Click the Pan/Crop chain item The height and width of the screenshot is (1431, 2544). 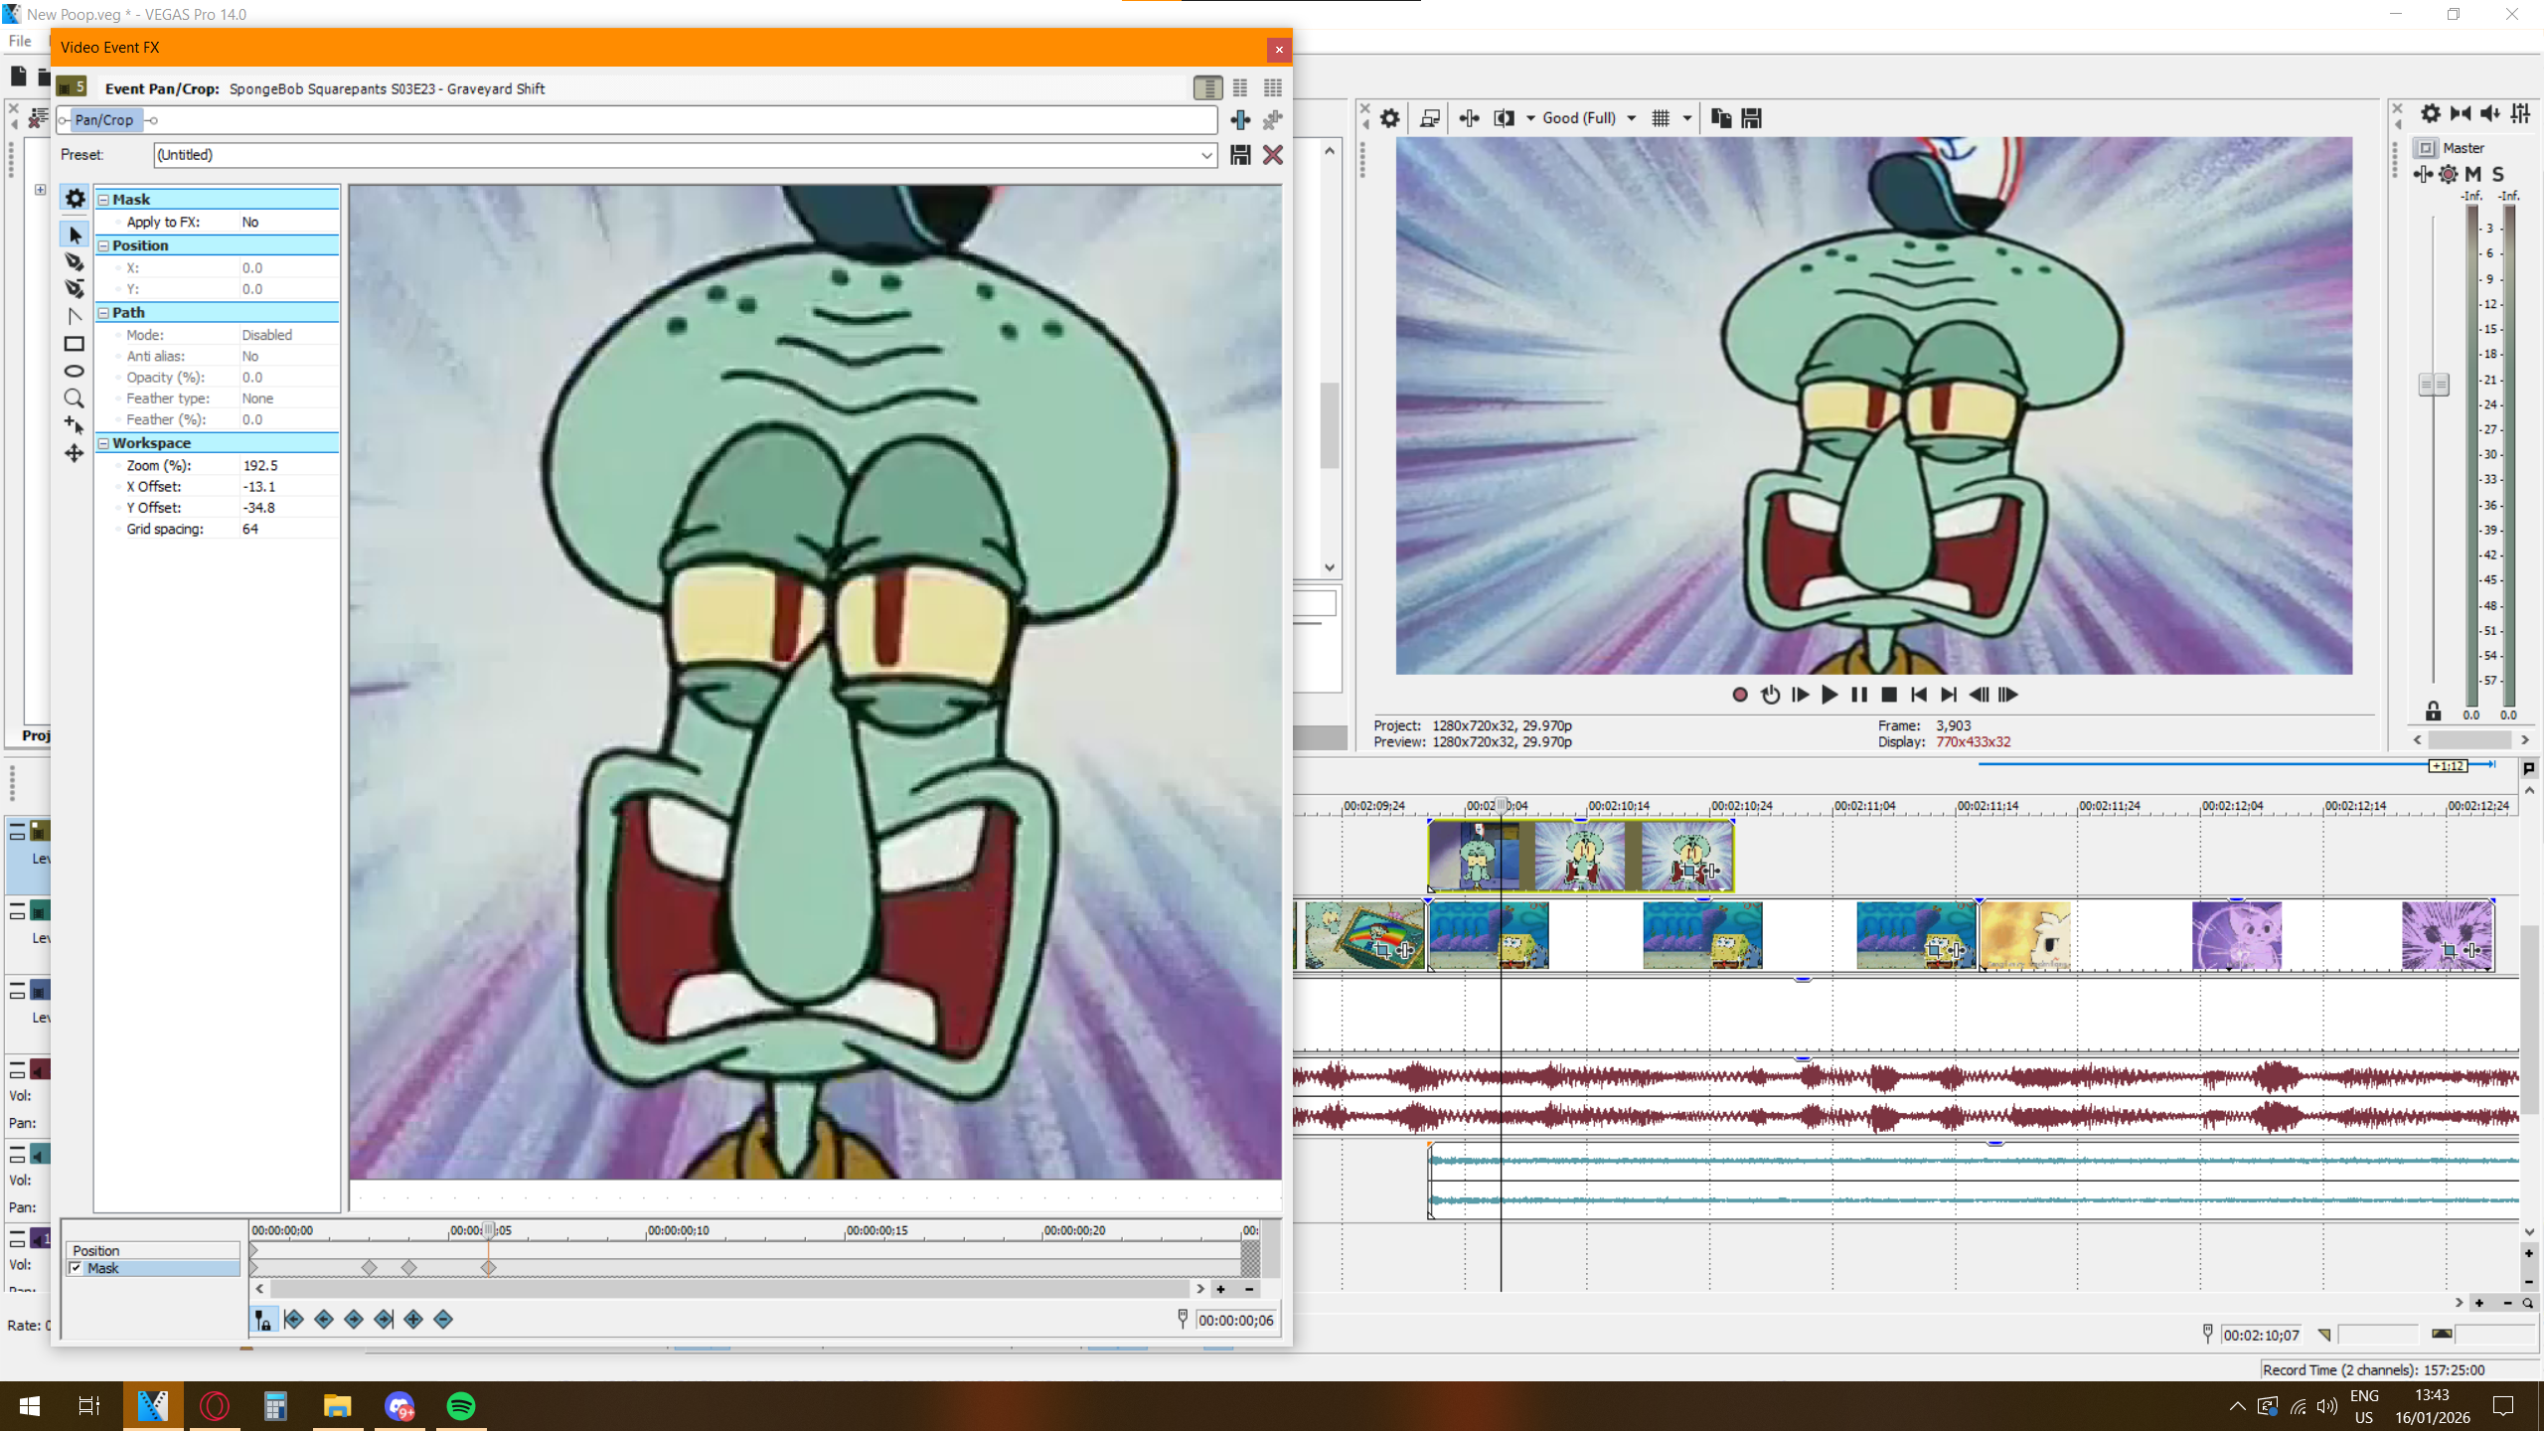(103, 120)
